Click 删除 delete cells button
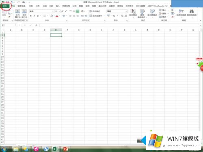 163,13
